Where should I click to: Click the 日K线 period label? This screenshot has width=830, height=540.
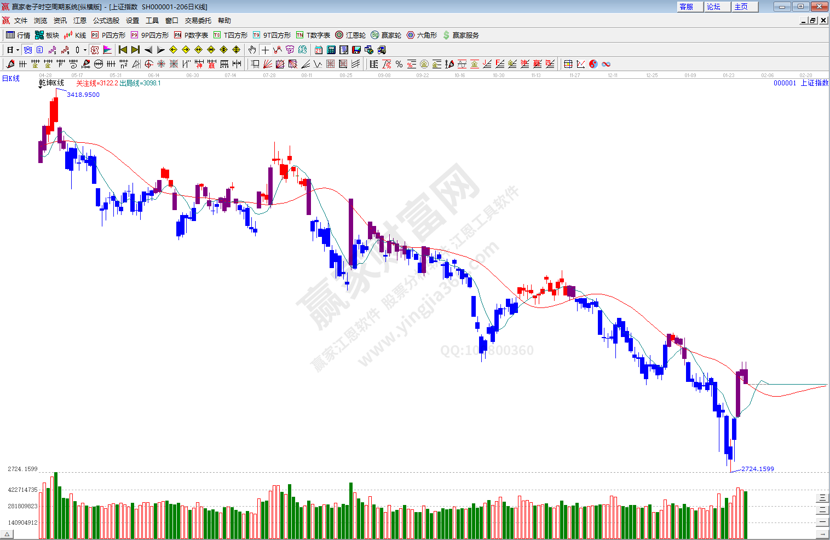pos(11,78)
